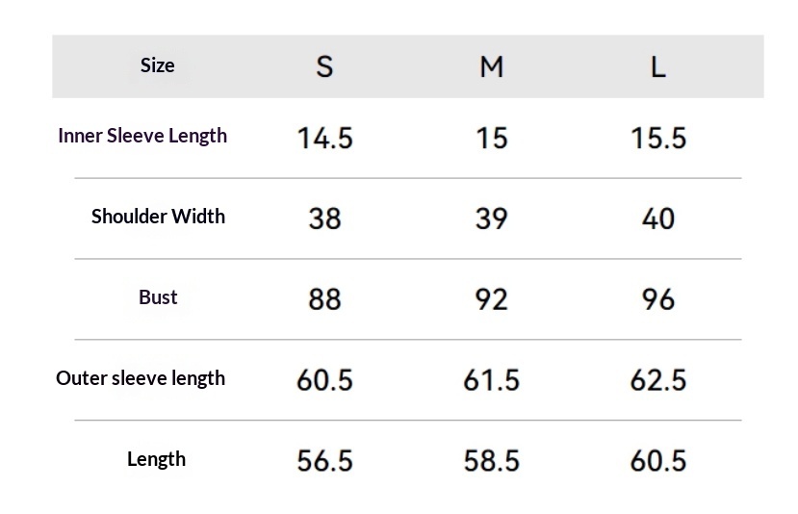Click the Size header cell
The width and height of the screenshot is (798, 514).
(157, 65)
